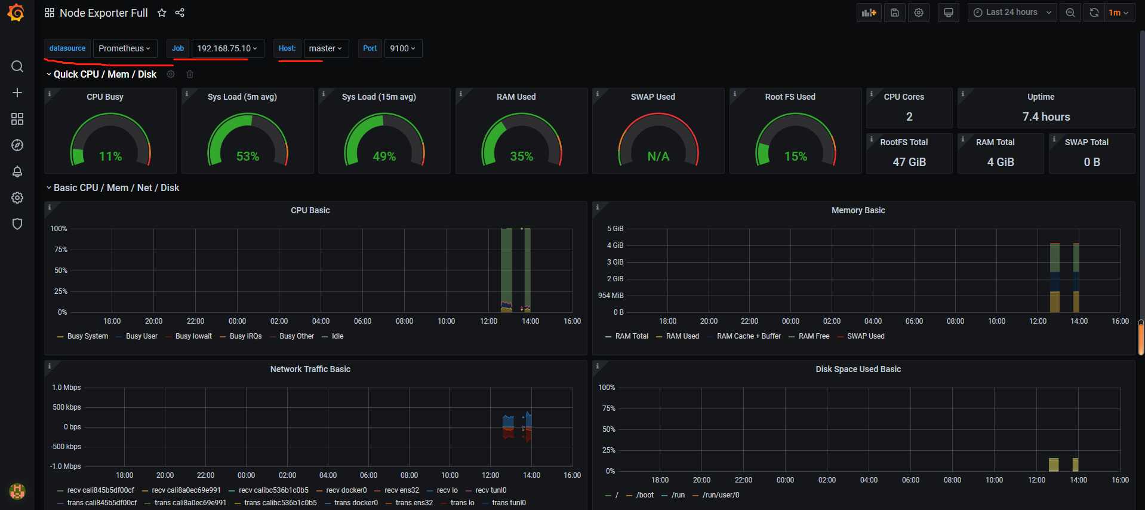Toggle Busy User series in CPU legend
Screen dimensions: 1145x510
(x=141, y=336)
